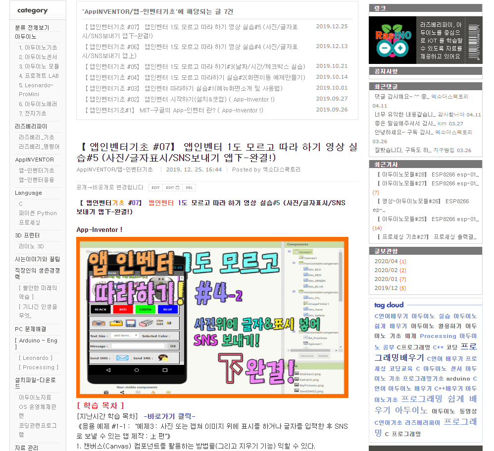Open the '3D 프린터' category
494x451 pixels.
(27, 235)
